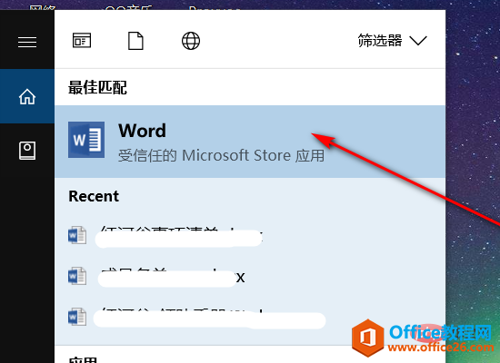500x363 pixels.
Task: Filter results by Web globe icon
Action: pyautogui.click(x=191, y=41)
